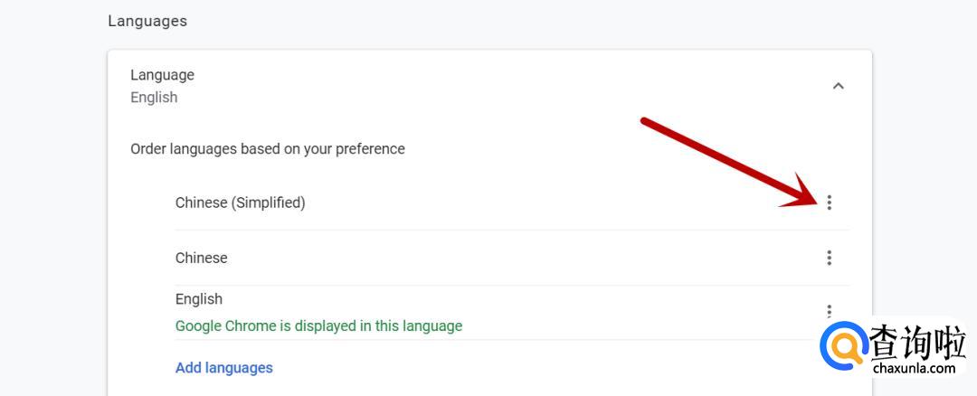This screenshot has width=977, height=396.
Task: Open three-dot menu for Chinese
Action: pos(829,258)
